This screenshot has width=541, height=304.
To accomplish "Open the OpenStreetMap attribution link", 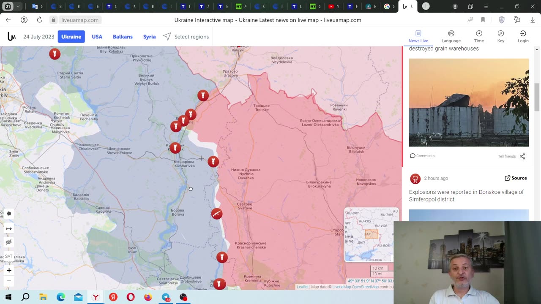I will pyautogui.click(x=365, y=287).
